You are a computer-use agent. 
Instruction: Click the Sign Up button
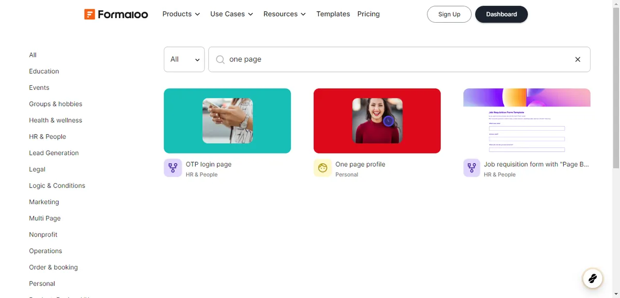point(448,14)
